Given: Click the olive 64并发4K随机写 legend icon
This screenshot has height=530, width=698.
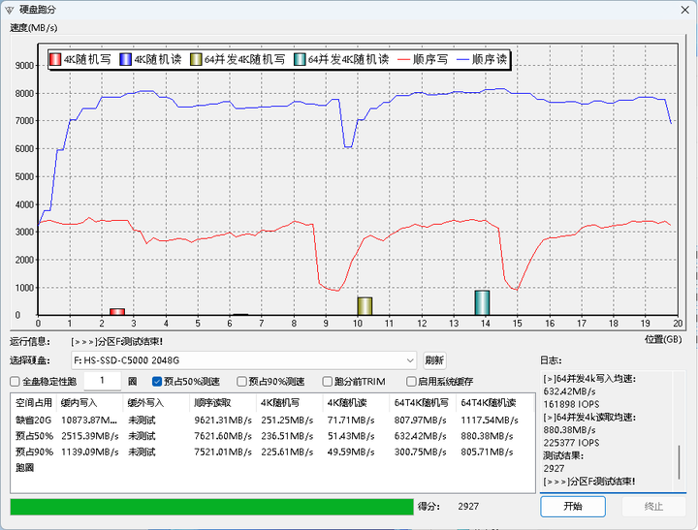Looking at the screenshot, I should coord(196,59).
